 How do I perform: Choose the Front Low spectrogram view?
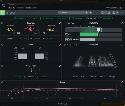(84, 77)
